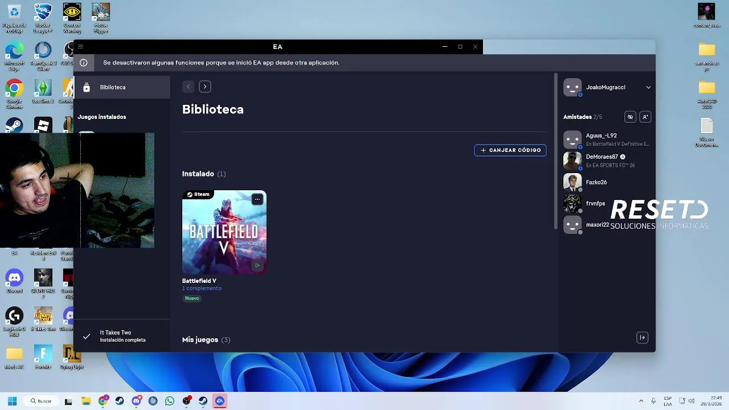
Task: Click the taskbar Buscar search box
Action: pyautogui.click(x=41, y=401)
